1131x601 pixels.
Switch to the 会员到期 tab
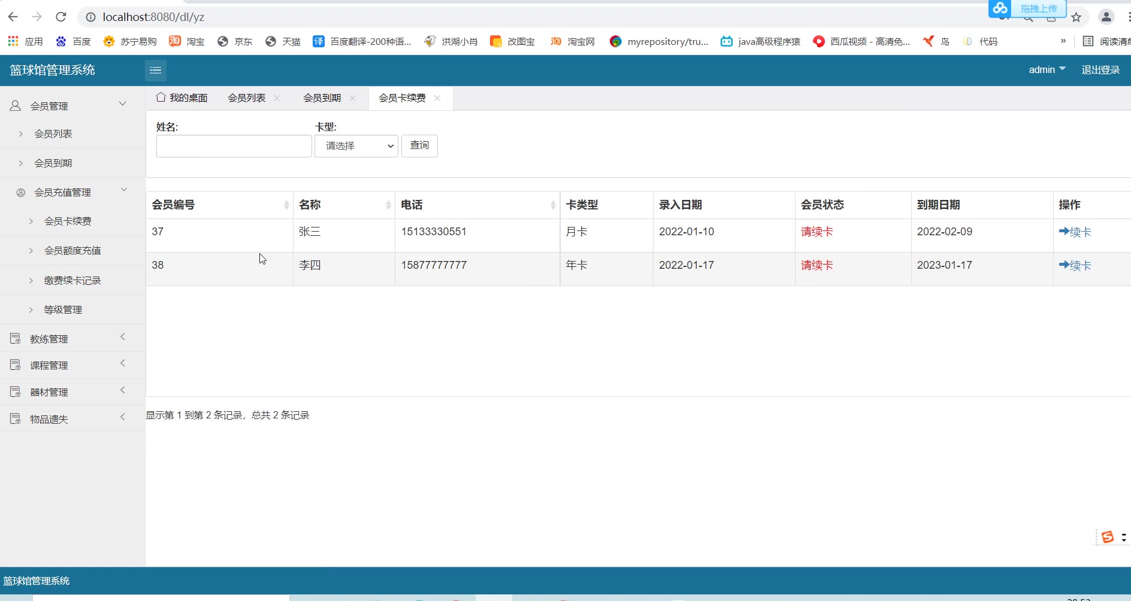click(322, 98)
